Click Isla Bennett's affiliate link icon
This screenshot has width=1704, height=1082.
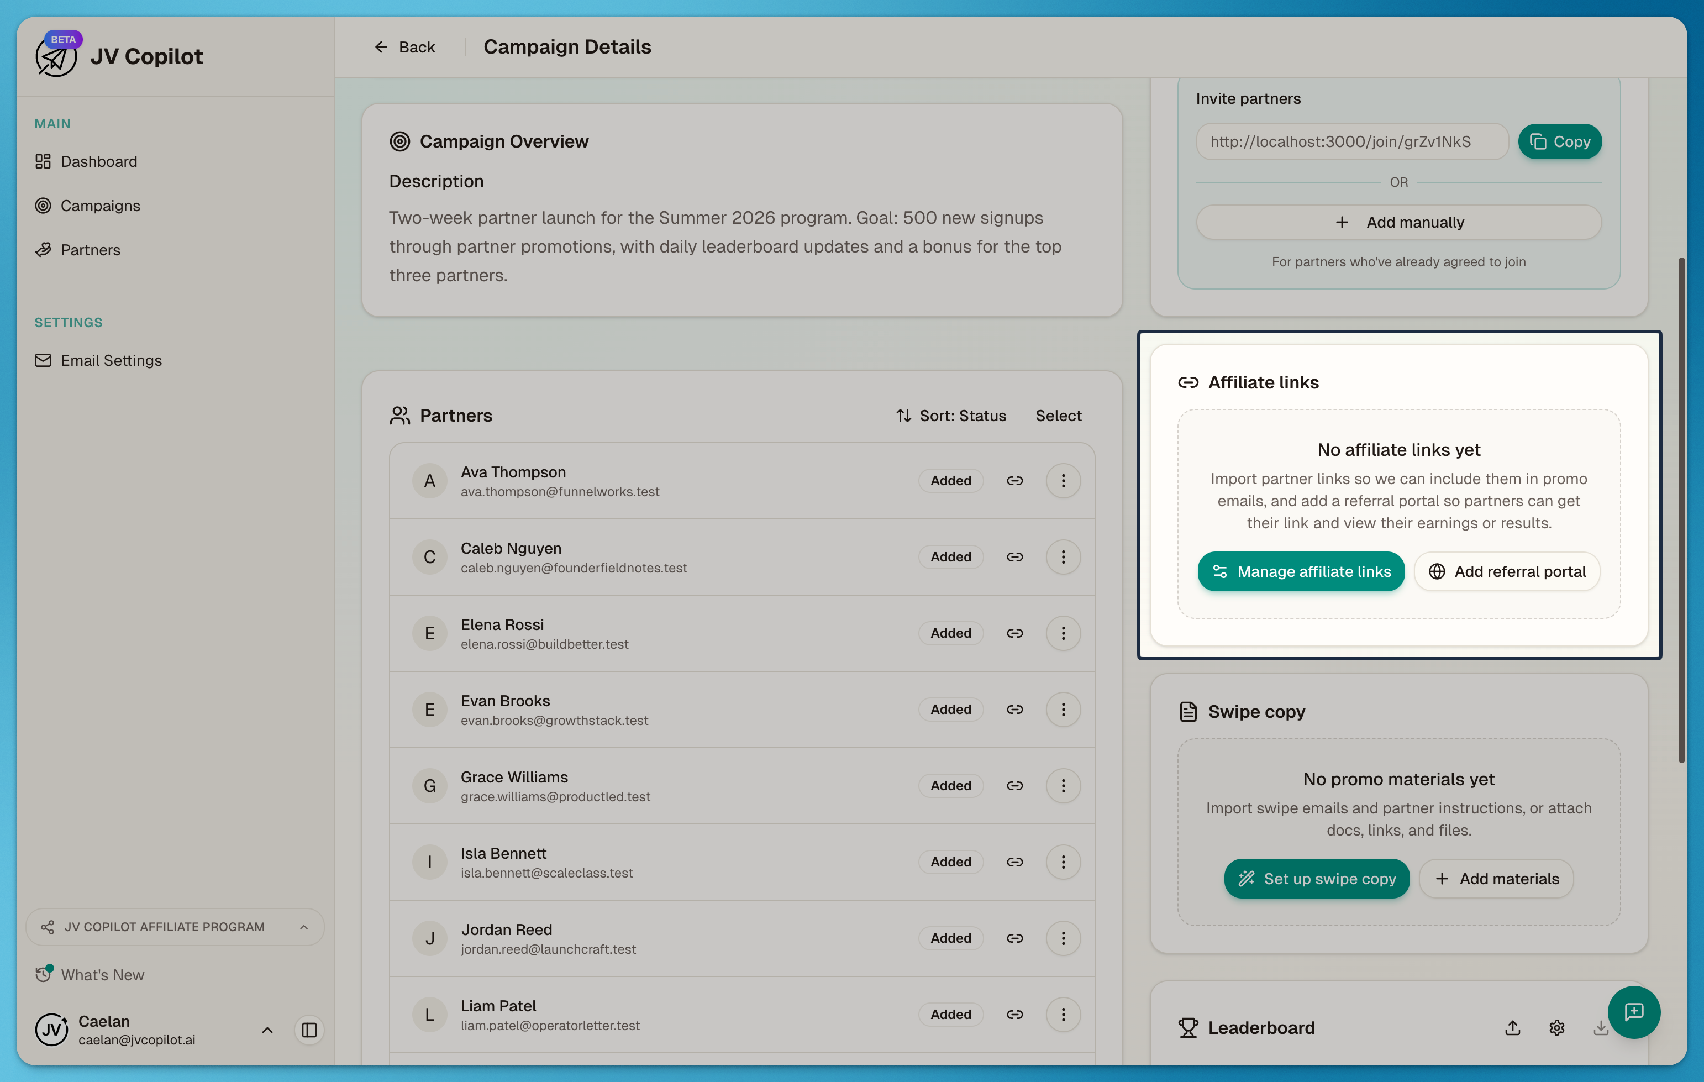point(1014,862)
